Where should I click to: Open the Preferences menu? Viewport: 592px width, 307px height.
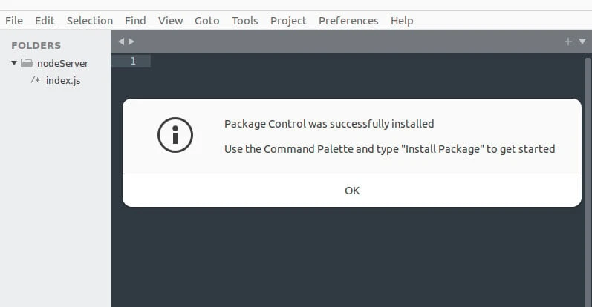[348, 21]
